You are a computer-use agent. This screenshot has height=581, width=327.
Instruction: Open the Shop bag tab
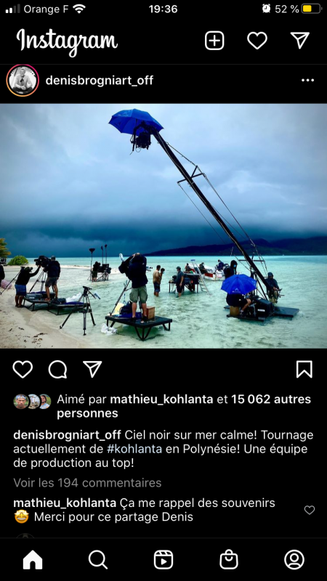pos(229,559)
